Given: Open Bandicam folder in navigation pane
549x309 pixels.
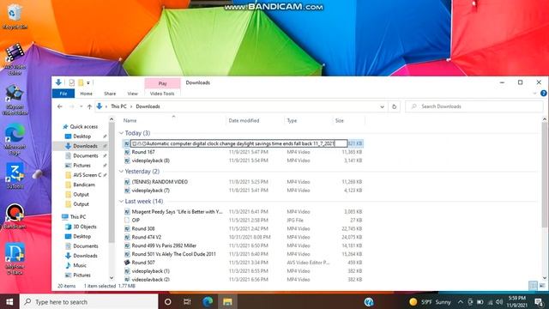Looking at the screenshot, I should point(84,185).
